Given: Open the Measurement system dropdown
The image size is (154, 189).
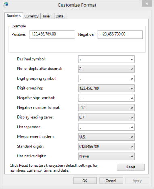Looking at the screenshot, I should [106, 136].
